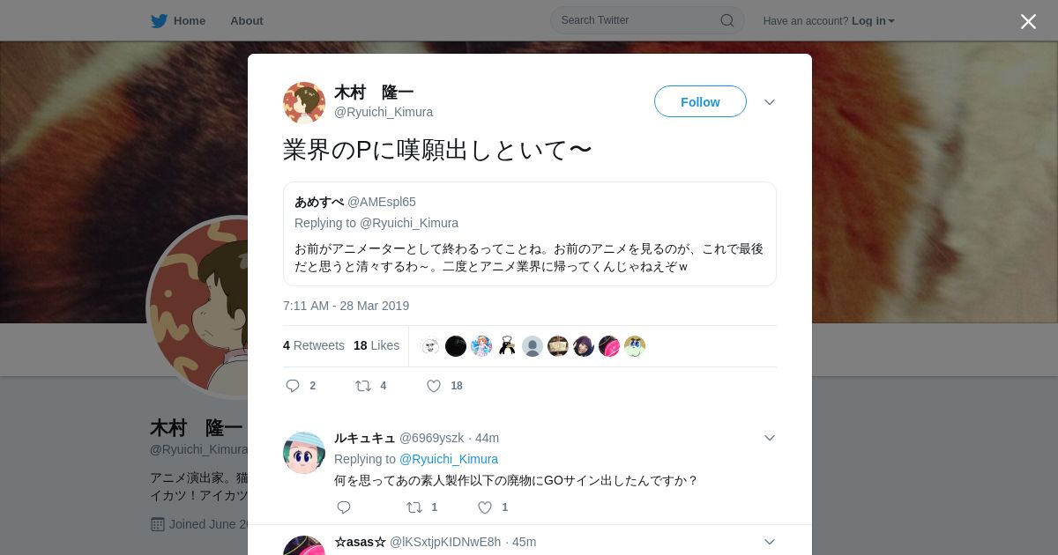This screenshot has height=555, width=1058.
Task: Reply to ルキュキュ's tweet via bubble icon
Action: [344, 507]
